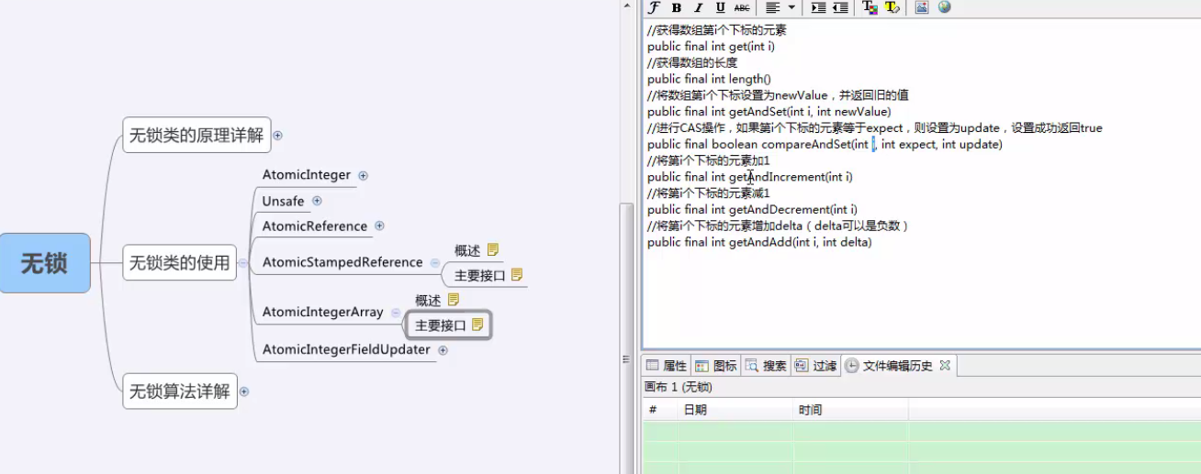This screenshot has height=474, width=1201.
Task: Click the getAndAdd method line
Action: [759, 243]
